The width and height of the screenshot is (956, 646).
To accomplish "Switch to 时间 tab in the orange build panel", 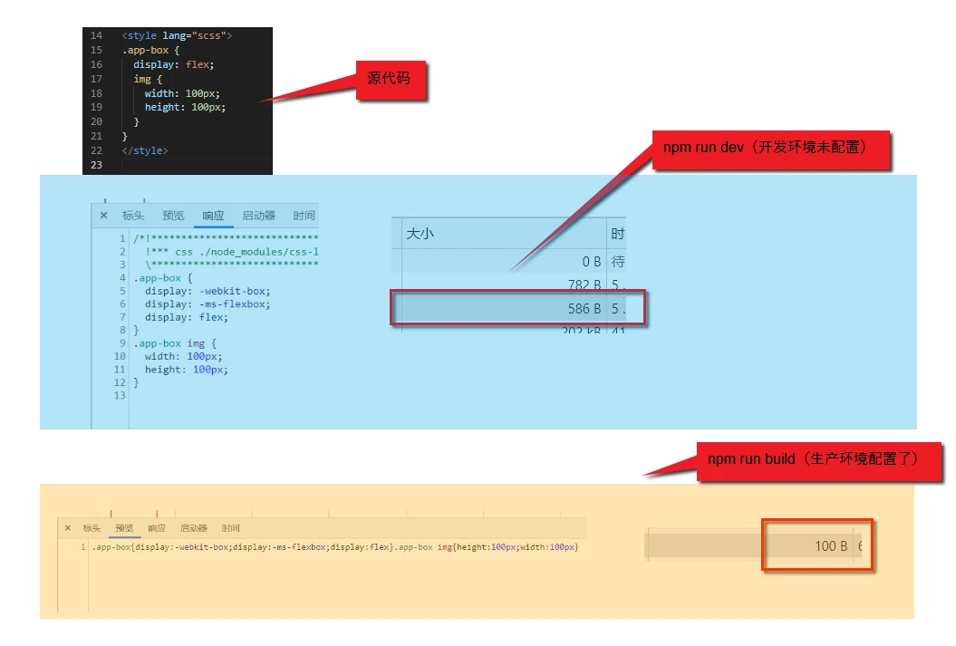I will point(230,528).
